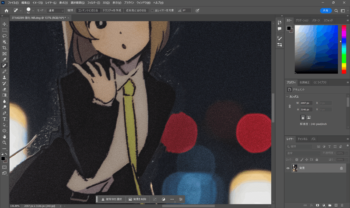This screenshot has height=208, width=350.
Task: Select the Dodge tool
Action: pos(4,107)
